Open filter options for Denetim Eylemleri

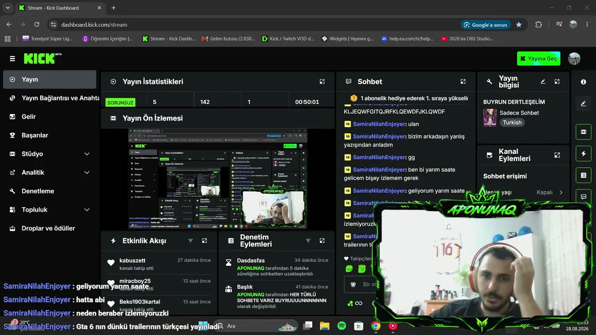tap(308, 241)
